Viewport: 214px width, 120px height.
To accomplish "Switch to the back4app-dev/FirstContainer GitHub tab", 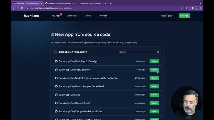I will click(60, 3).
